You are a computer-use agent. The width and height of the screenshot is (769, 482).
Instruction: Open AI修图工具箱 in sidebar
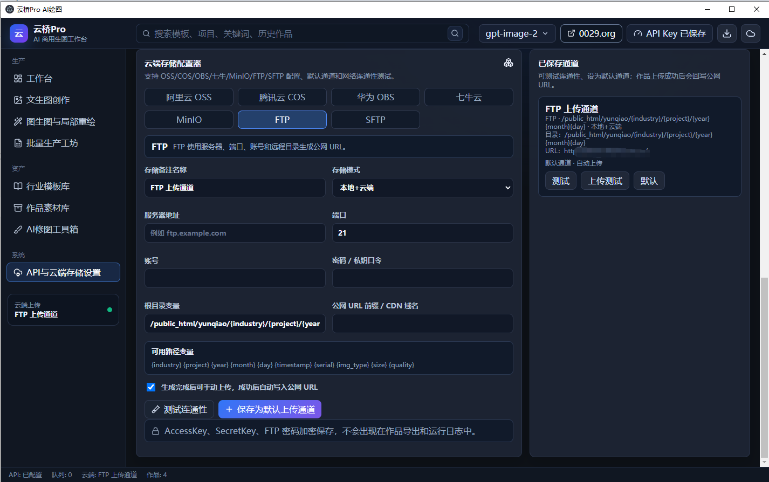pos(63,230)
